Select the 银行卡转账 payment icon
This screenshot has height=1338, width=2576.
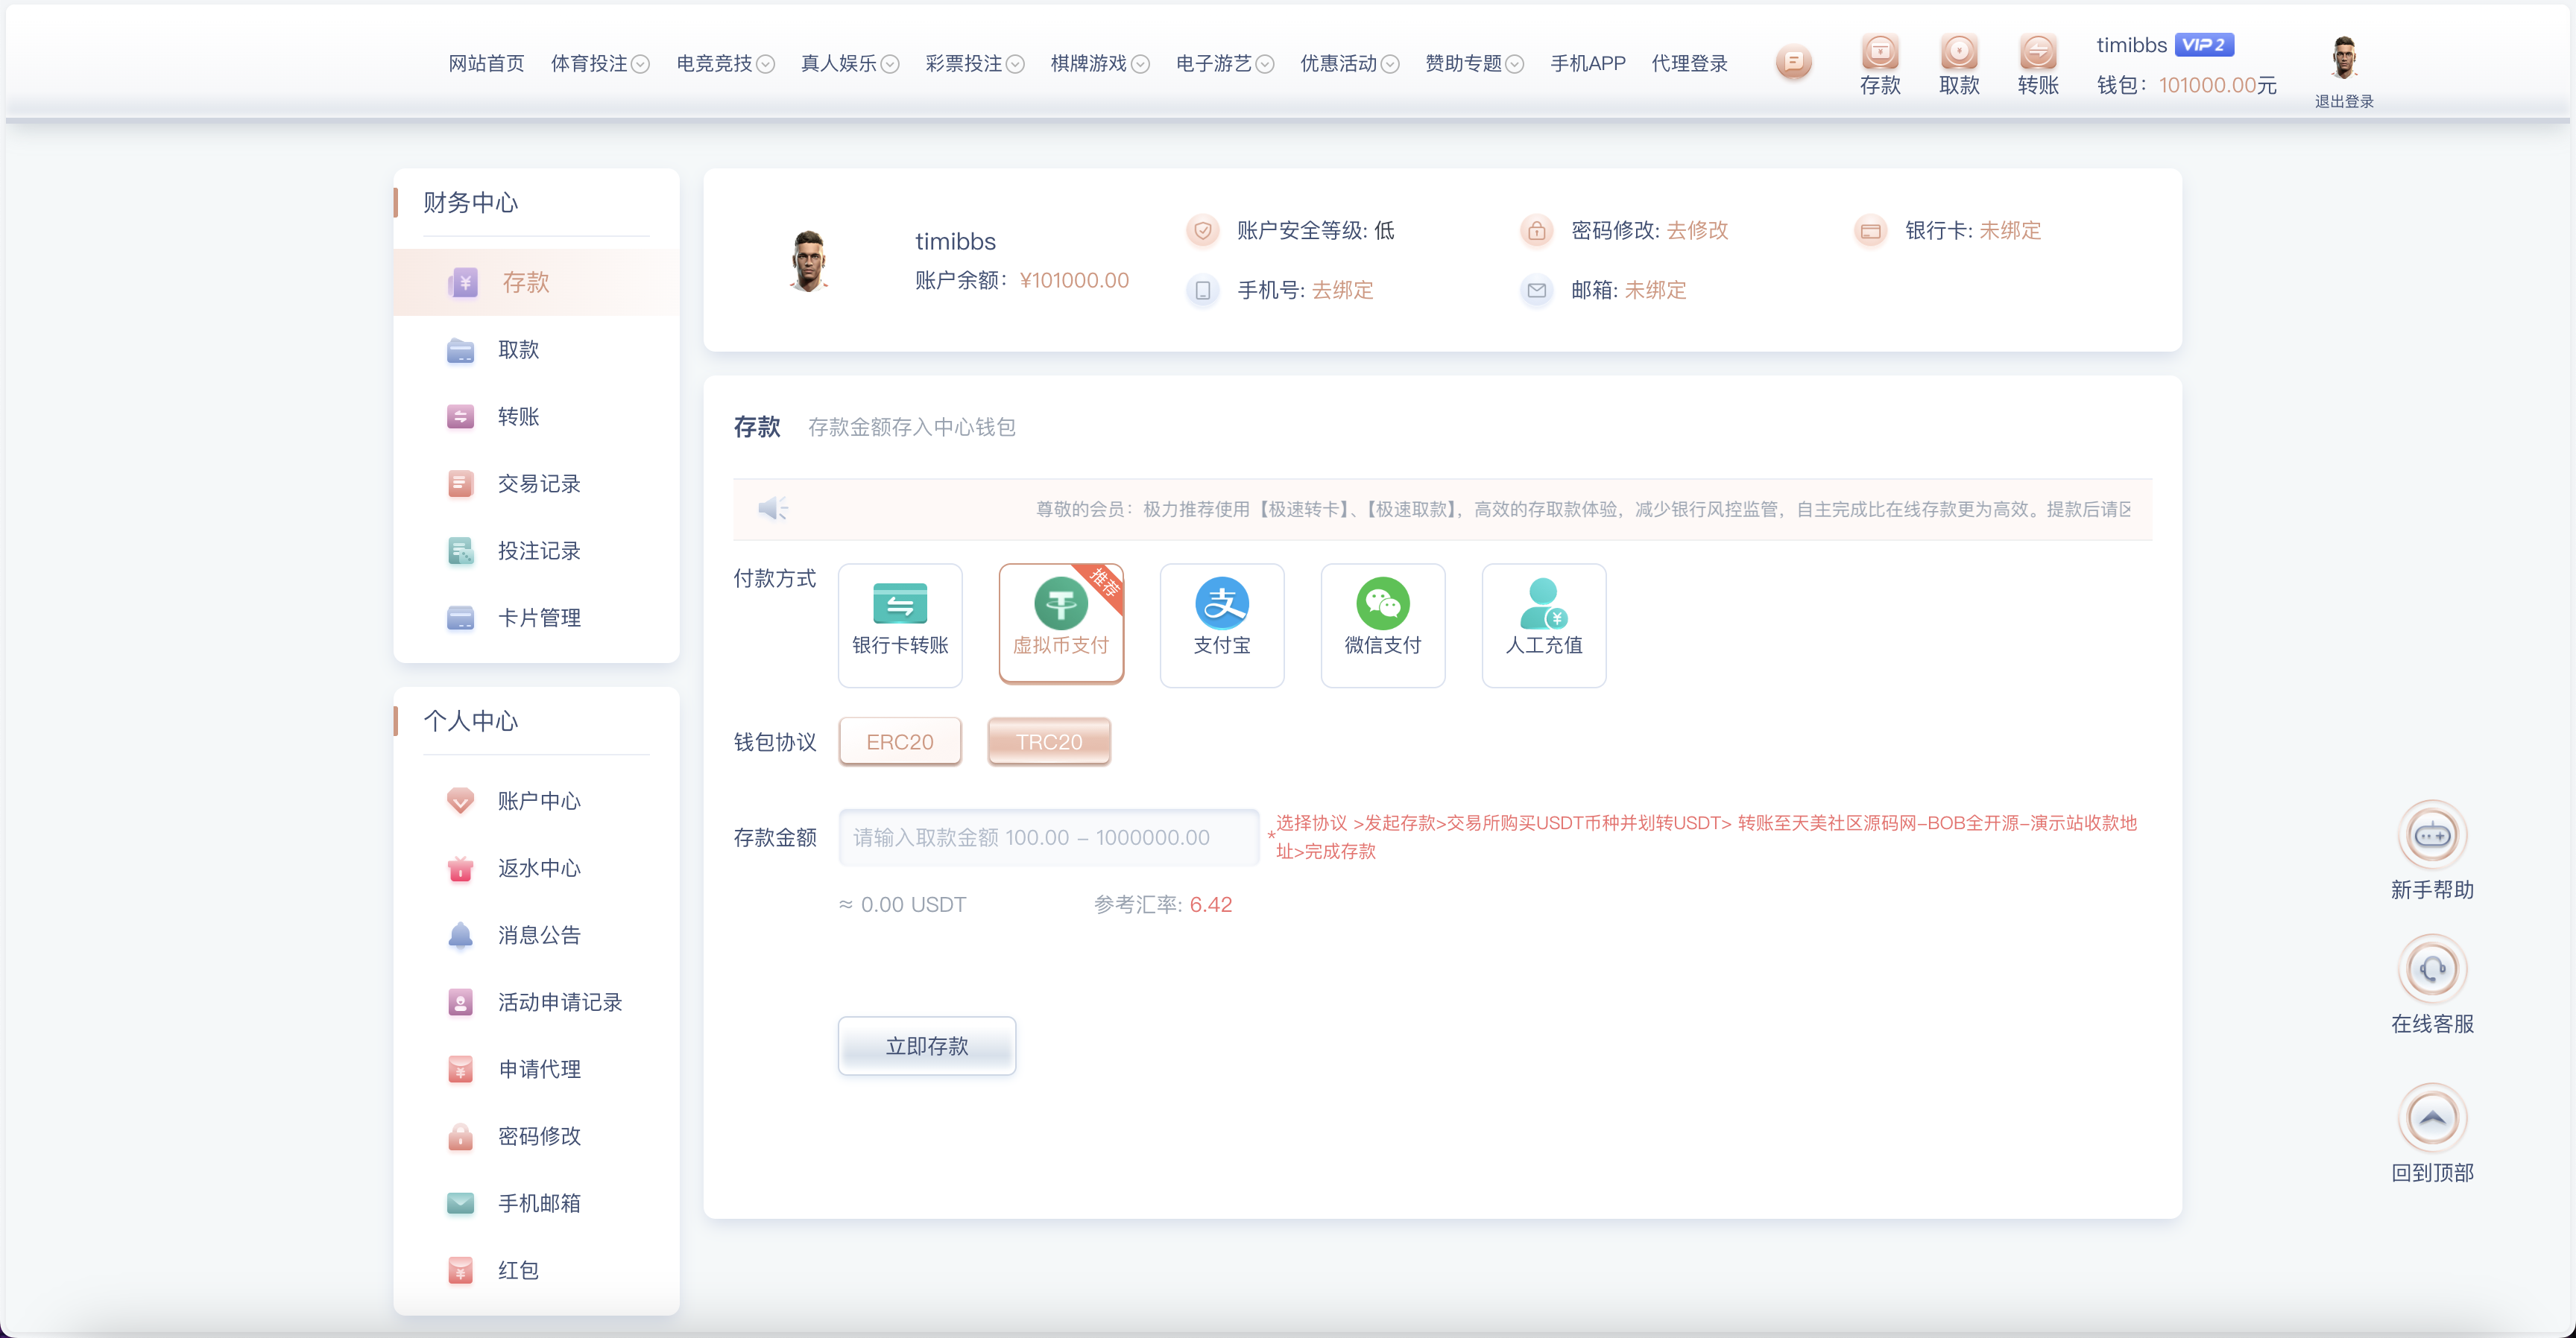[x=899, y=624]
